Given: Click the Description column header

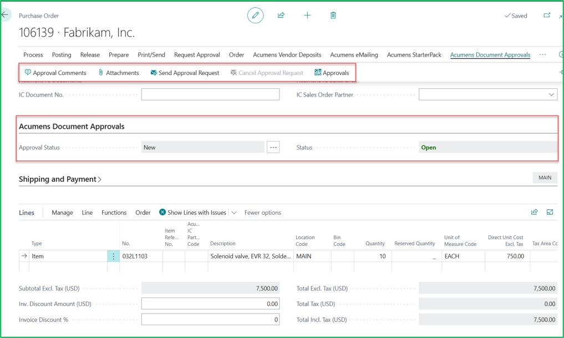Looking at the screenshot, I should (222, 243).
